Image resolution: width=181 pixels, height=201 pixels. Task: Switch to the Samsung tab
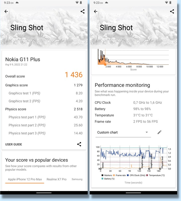point(77,179)
